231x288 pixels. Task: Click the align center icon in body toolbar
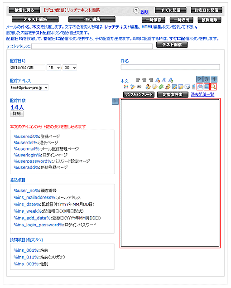coord(144,80)
